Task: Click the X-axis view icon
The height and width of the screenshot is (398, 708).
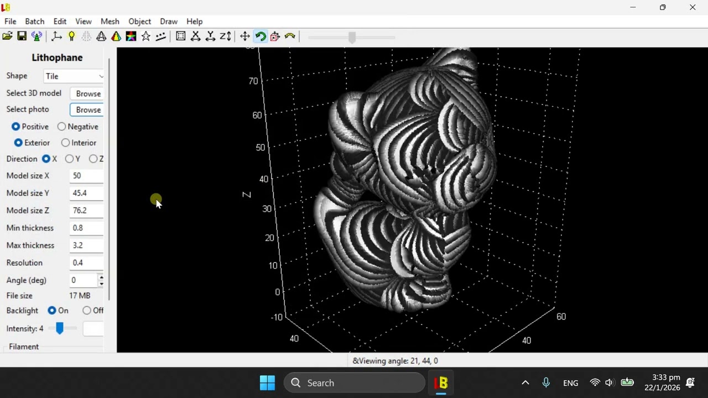Action: coord(195,36)
